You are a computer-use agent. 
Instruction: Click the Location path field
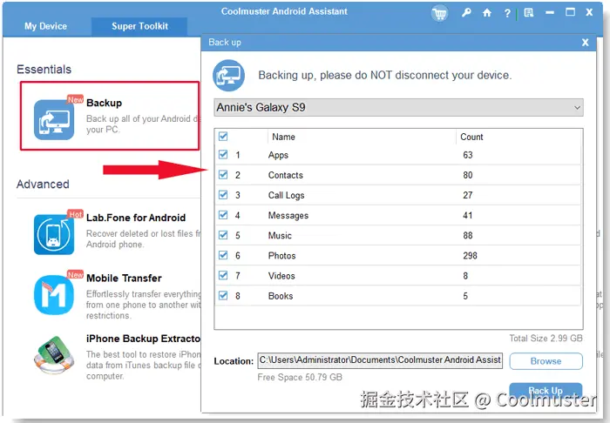click(x=380, y=360)
